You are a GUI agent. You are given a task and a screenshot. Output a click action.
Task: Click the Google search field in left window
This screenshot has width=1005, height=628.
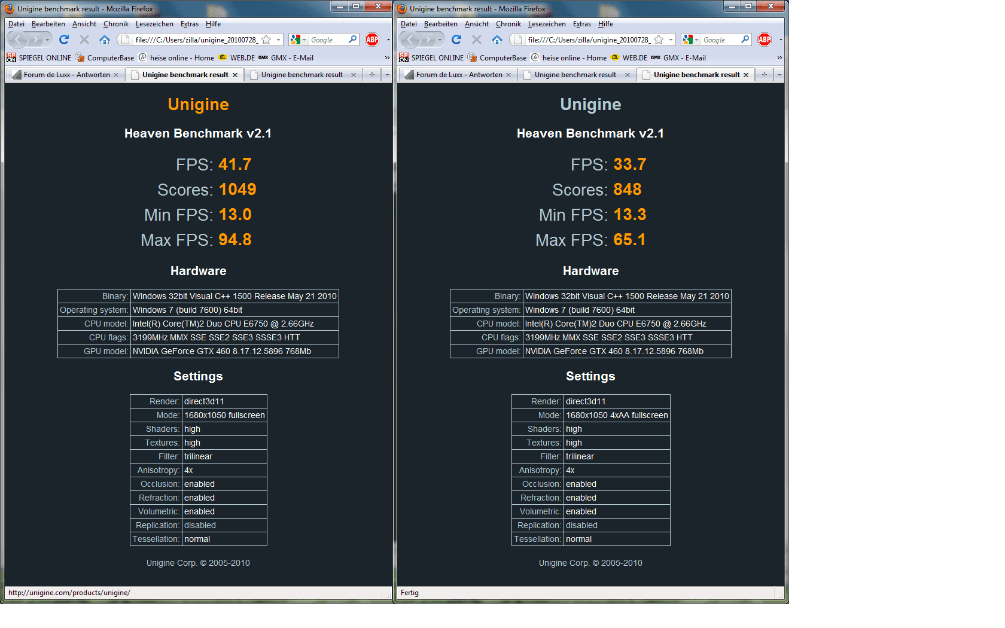point(328,39)
